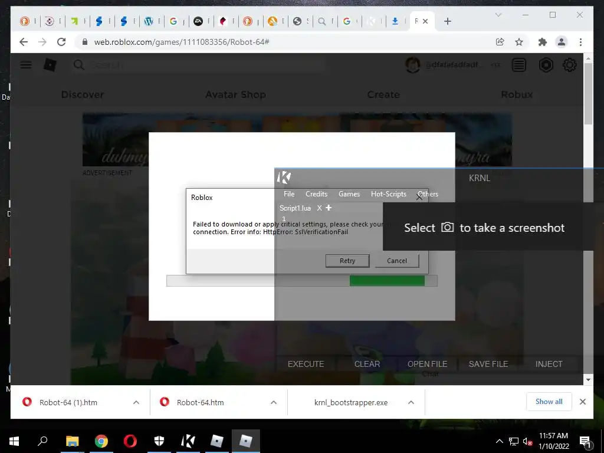This screenshot has height=453, width=604.
Task: Click the Roblox search field
Action: [198, 65]
